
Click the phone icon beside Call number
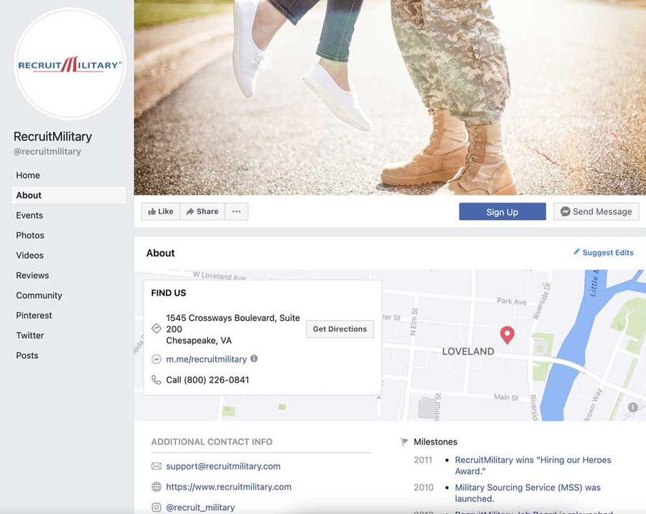156,380
